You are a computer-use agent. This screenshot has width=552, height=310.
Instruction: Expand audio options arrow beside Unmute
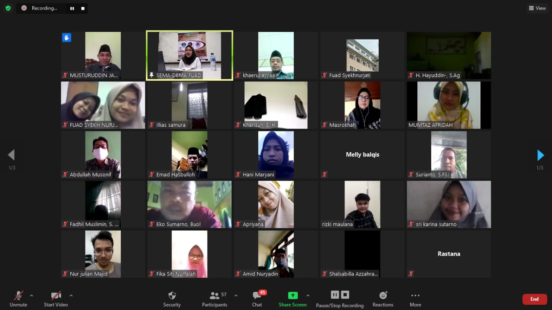point(31,296)
